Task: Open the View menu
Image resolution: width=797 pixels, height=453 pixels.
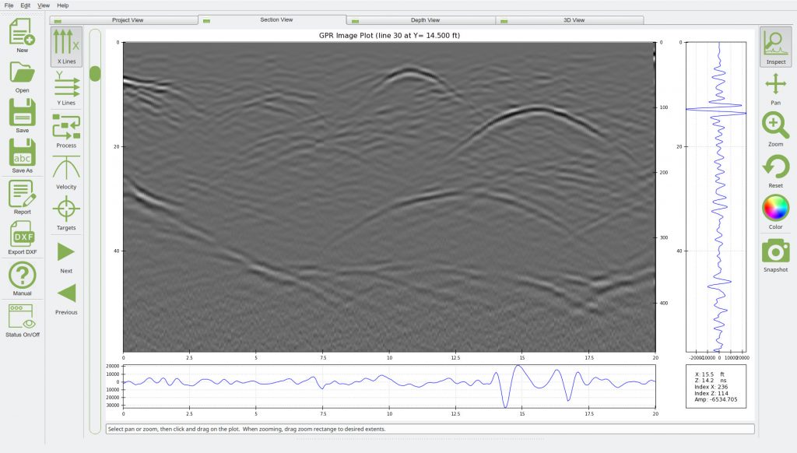Action: point(44,5)
